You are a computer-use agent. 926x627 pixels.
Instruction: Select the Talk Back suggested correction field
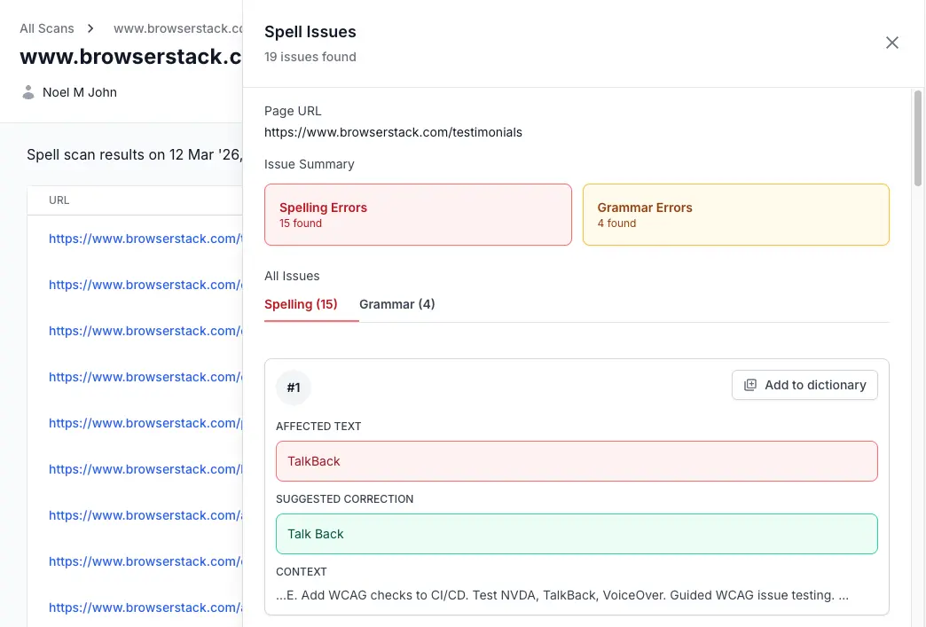pos(577,534)
